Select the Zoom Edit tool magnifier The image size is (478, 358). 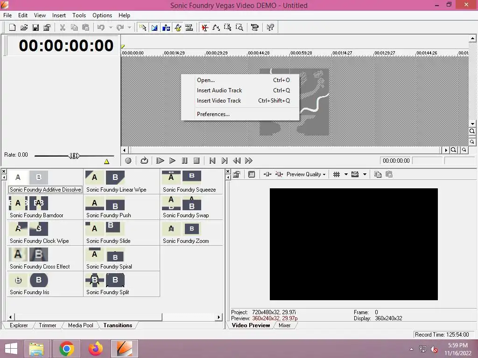(x=239, y=28)
